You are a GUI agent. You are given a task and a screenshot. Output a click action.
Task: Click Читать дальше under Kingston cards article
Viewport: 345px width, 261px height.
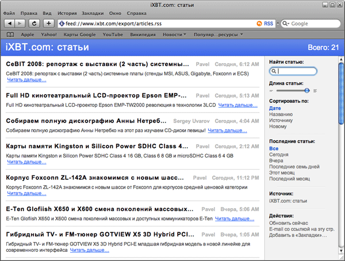[x=26, y=162]
